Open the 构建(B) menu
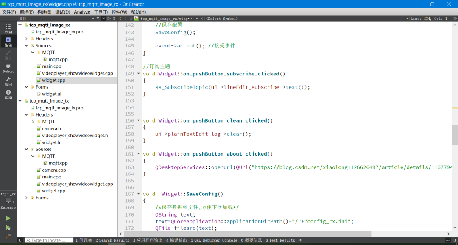 coord(44,12)
